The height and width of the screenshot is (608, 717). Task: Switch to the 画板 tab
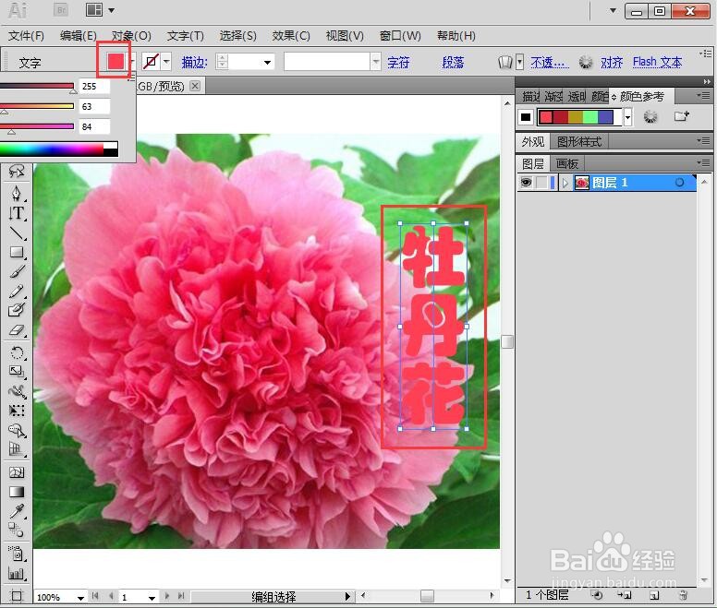coord(567,163)
